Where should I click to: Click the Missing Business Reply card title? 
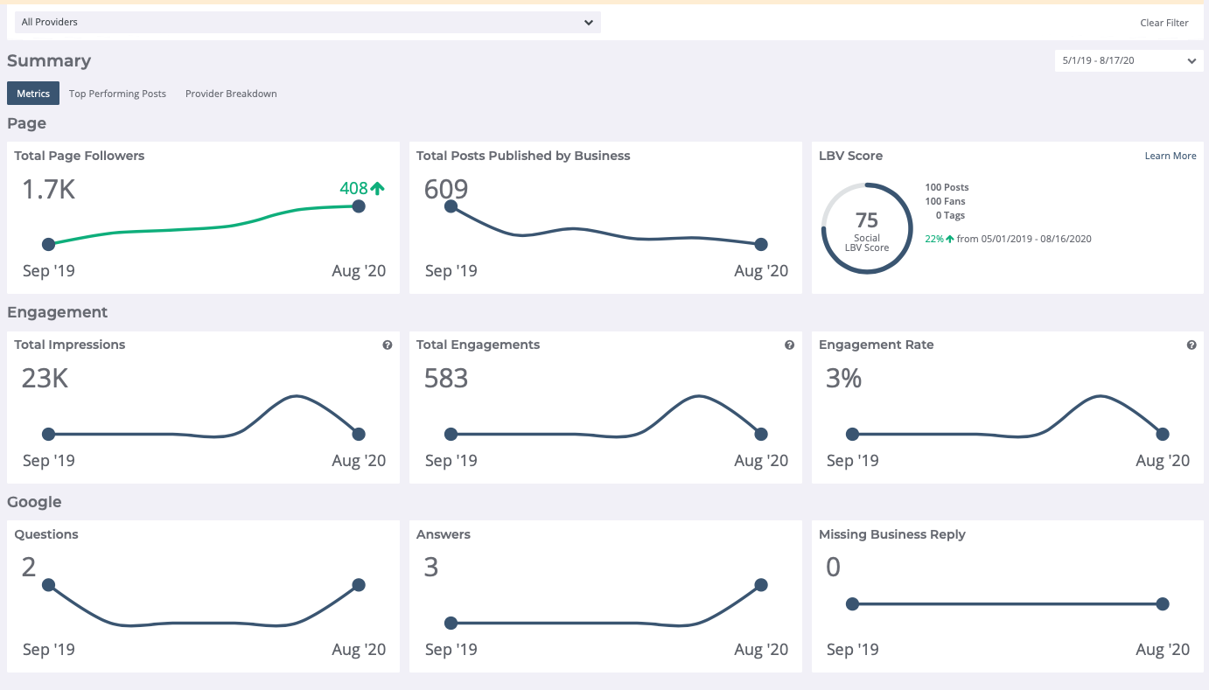click(892, 534)
